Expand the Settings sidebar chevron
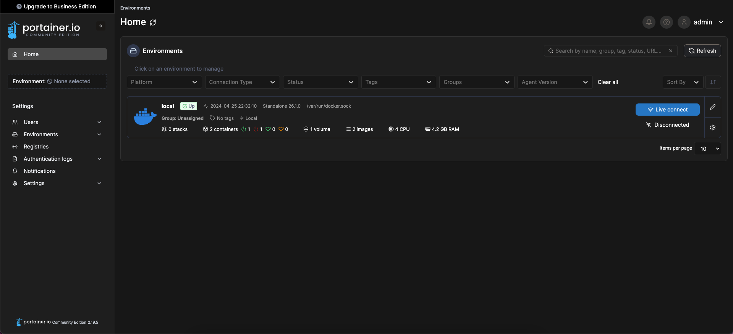The height and width of the screenshot is (334, 733). click(99, 183)
